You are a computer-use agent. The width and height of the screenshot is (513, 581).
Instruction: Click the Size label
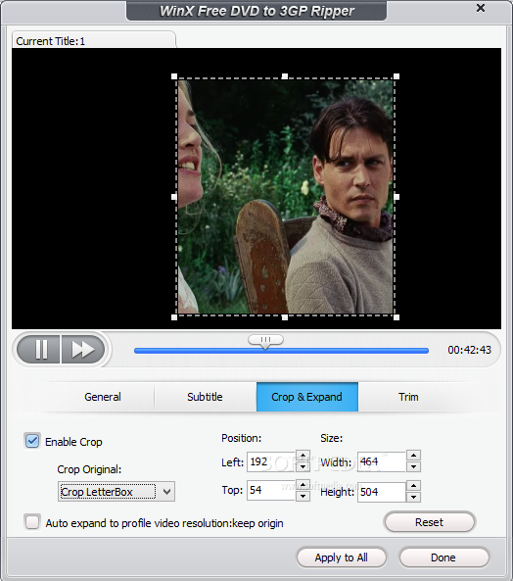click(331, 438)
